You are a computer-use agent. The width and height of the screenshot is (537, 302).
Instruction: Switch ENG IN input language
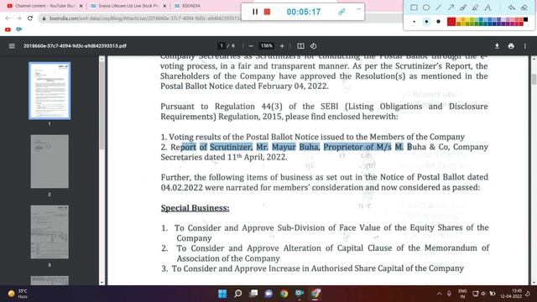point(462,294)
